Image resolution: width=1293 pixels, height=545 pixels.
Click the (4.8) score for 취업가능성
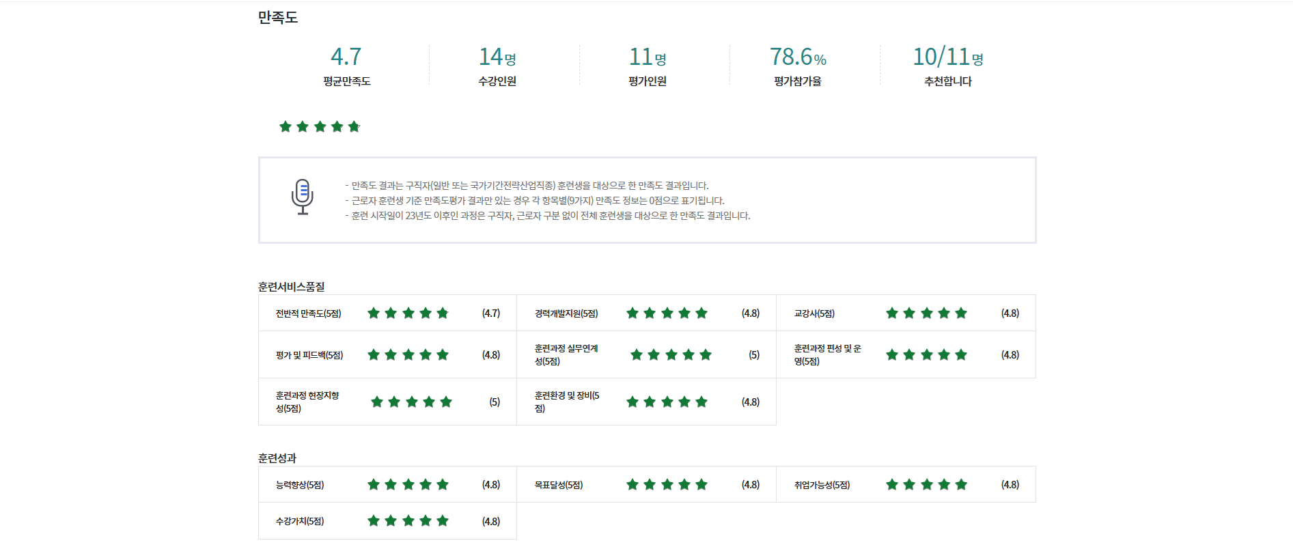(x=1010, y=485)
